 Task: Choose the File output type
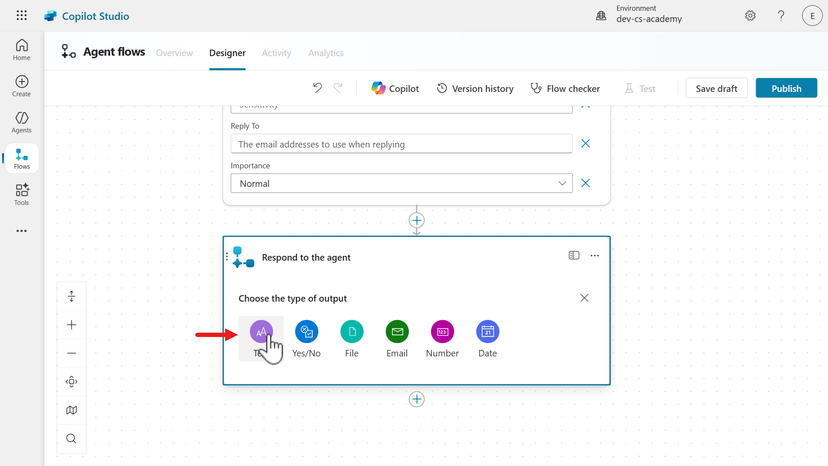351,331
